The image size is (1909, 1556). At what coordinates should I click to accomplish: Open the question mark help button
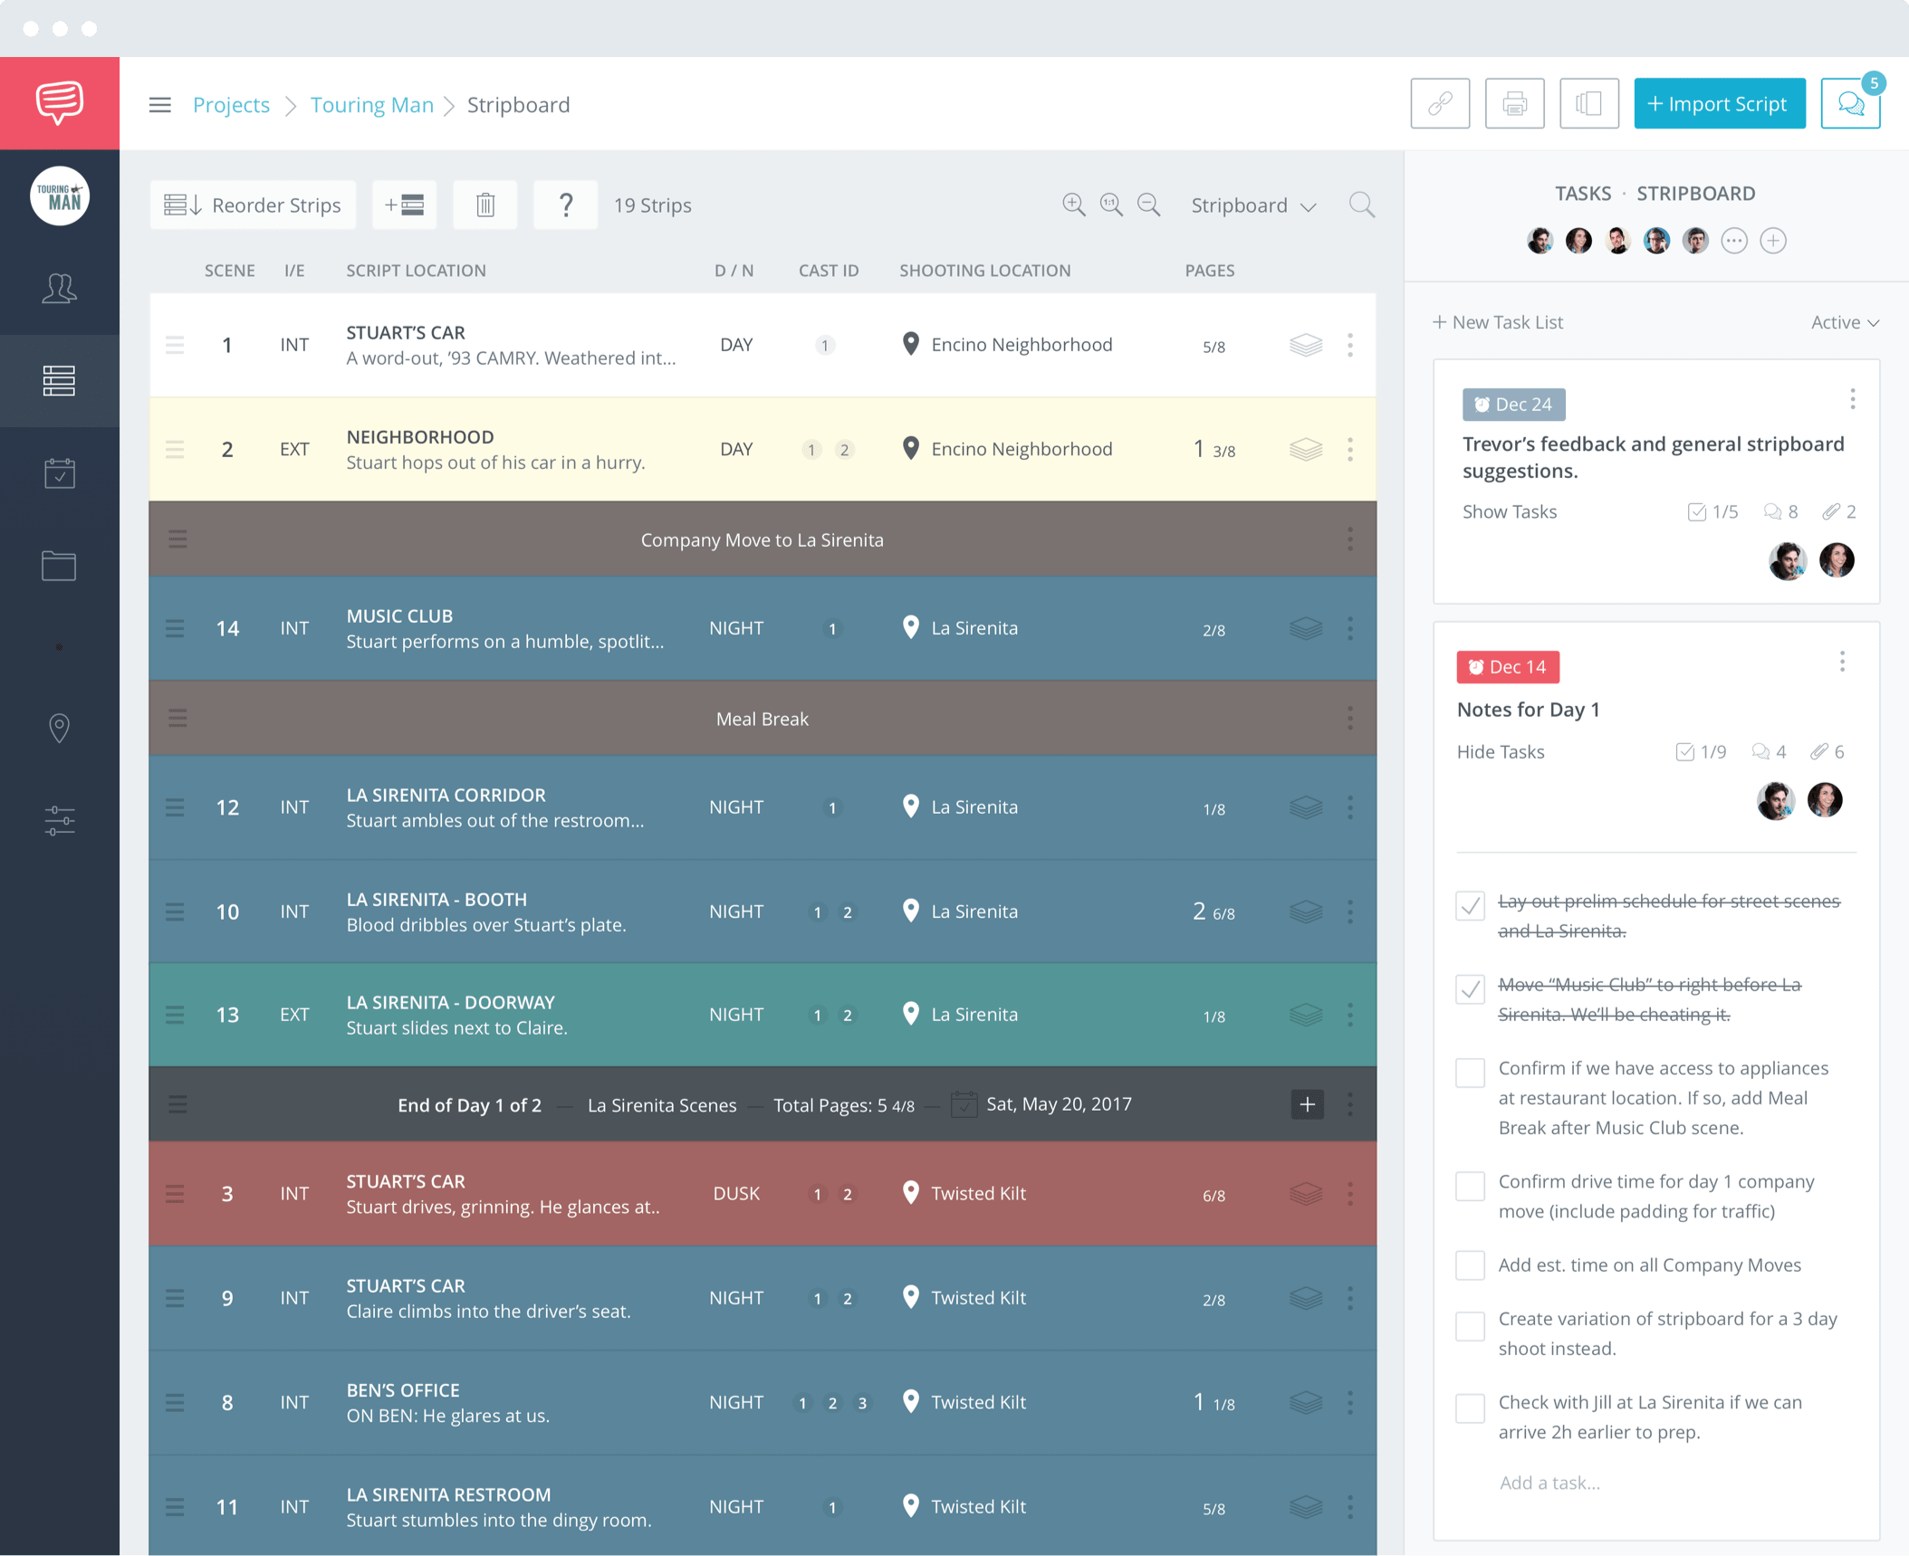click(566, 205)
